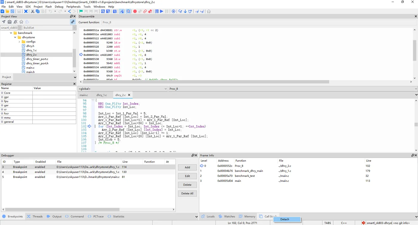Collapse the benchmark folder

[11, 33]
